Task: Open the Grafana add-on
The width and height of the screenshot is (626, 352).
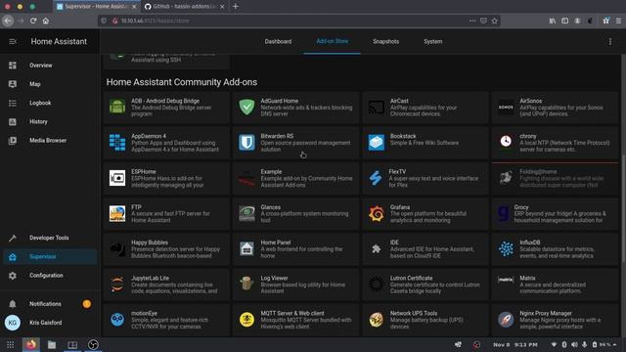Action: (x=425, y=213)
